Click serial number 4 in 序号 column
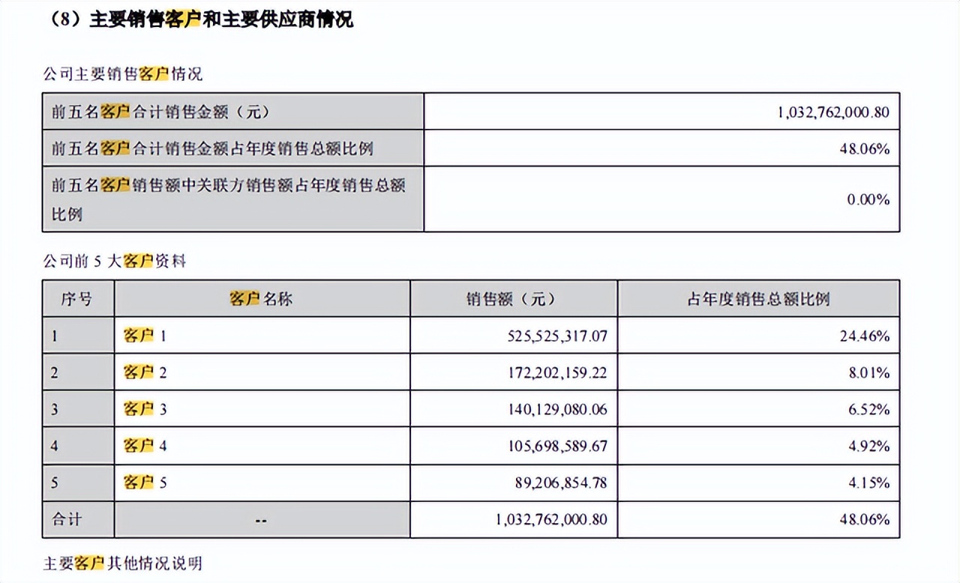 pos(54,447)
